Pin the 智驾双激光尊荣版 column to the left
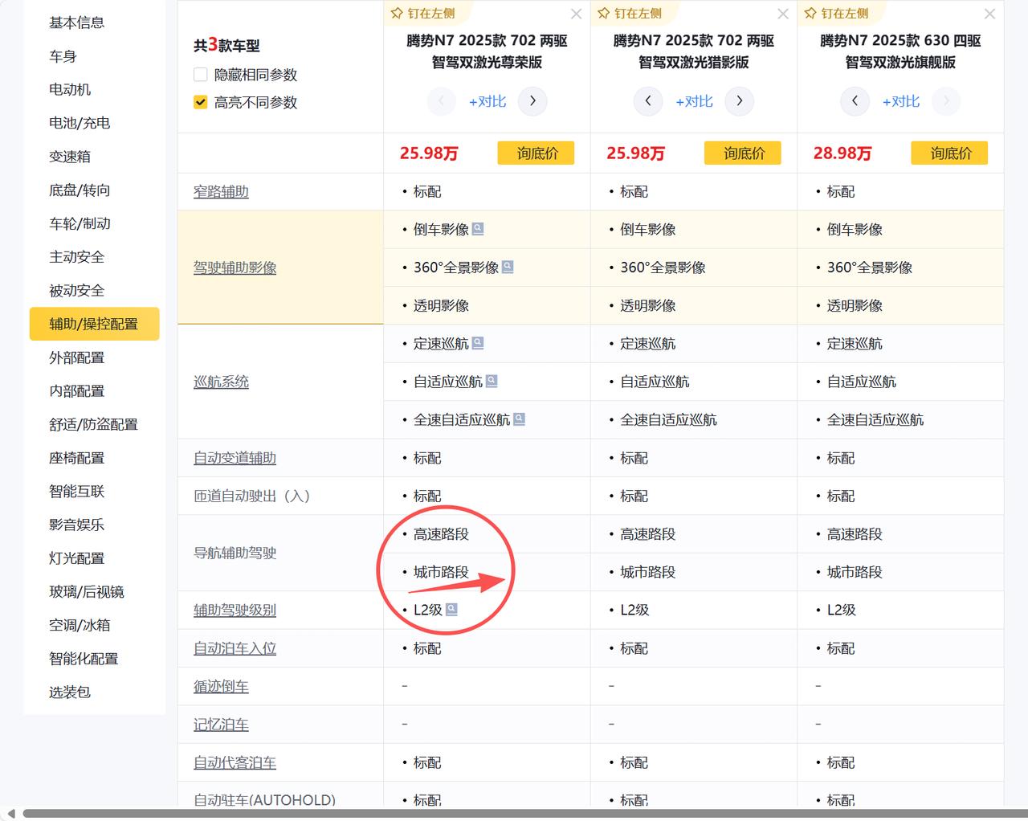 point(422,14)
